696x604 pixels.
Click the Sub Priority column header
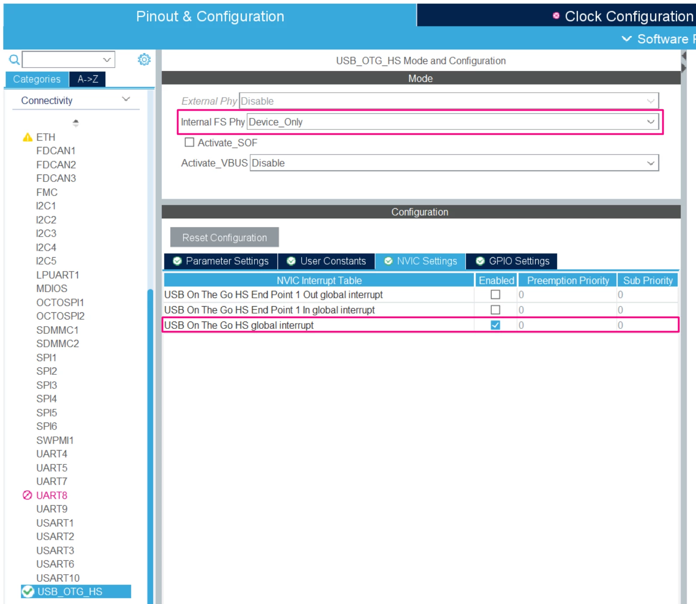click(647, 280)
